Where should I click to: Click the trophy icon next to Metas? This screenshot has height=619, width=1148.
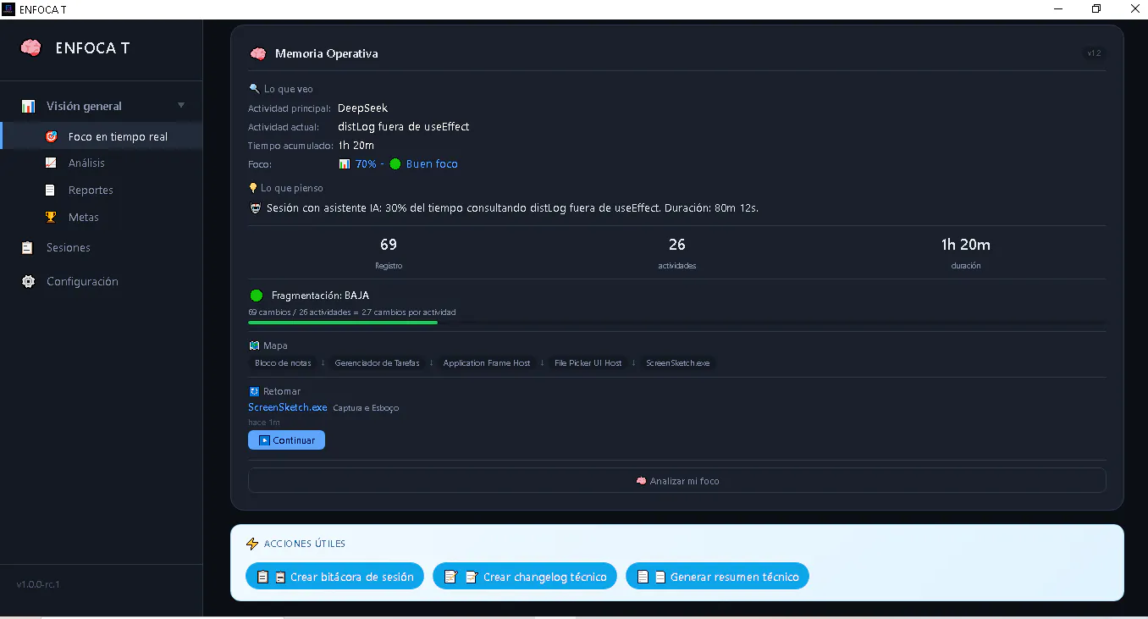click(x=51, y=217)
